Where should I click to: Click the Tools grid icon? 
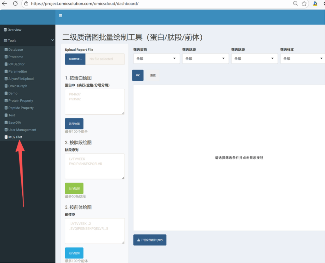[x=5, y=40]
